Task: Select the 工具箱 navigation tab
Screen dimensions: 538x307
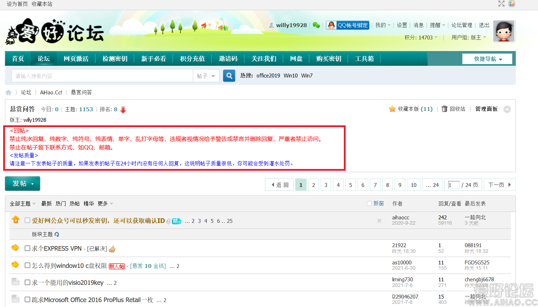Action: point(364,59)
